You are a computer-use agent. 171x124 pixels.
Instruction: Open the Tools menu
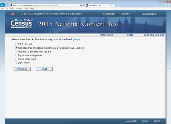tap(26, 9)
